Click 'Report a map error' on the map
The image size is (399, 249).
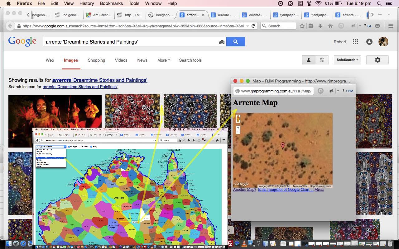pos(321,186)
